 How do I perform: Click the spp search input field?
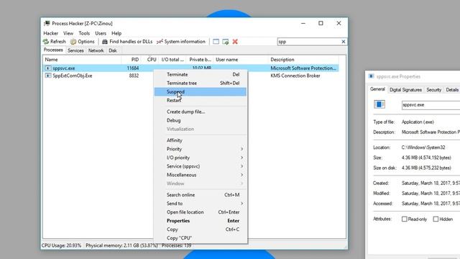[308, 42]
